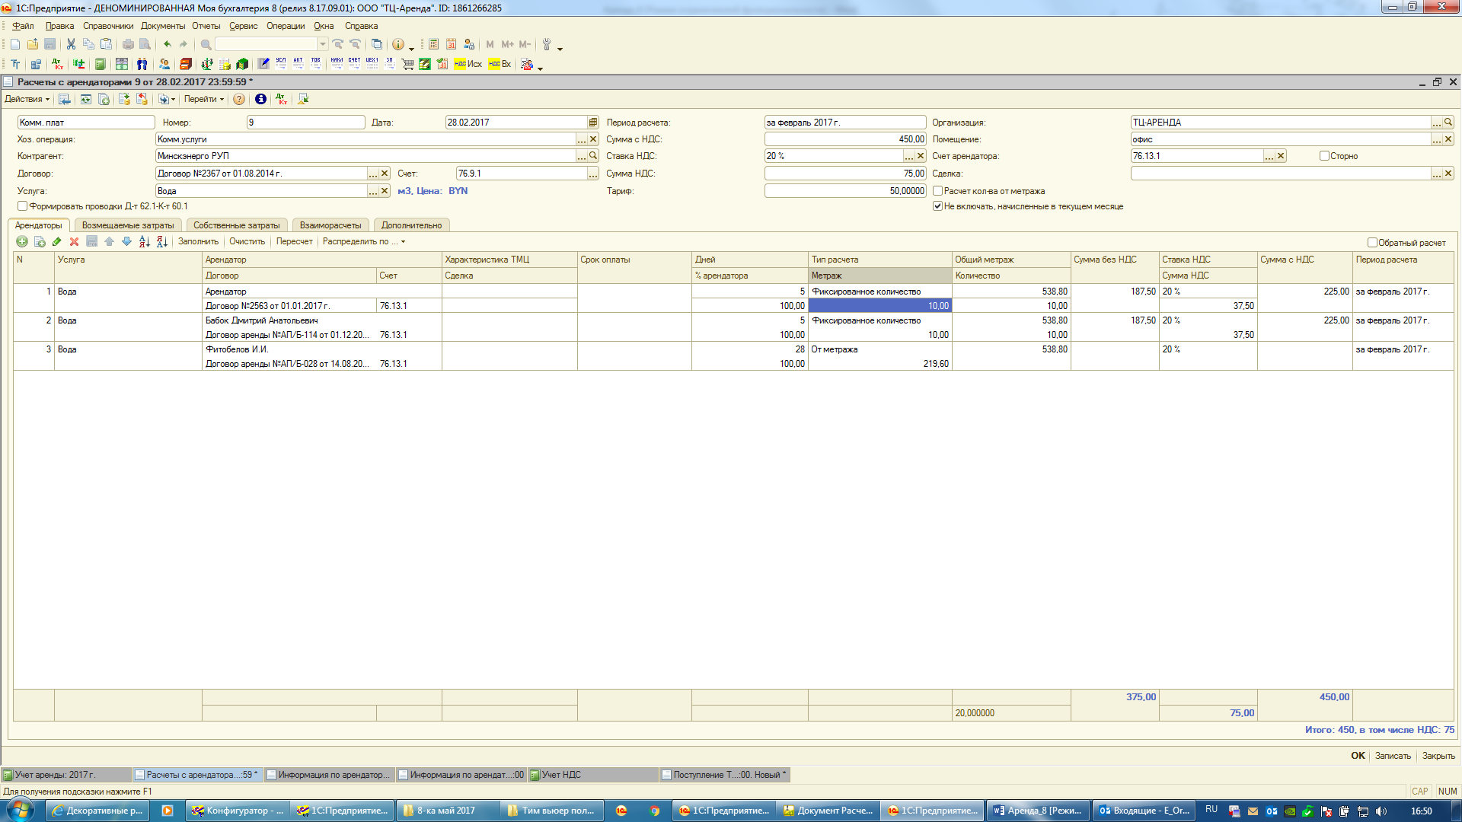Open the Действия dropdown menu
This screenshot has height=822, width=1462.
pos(27,100)
